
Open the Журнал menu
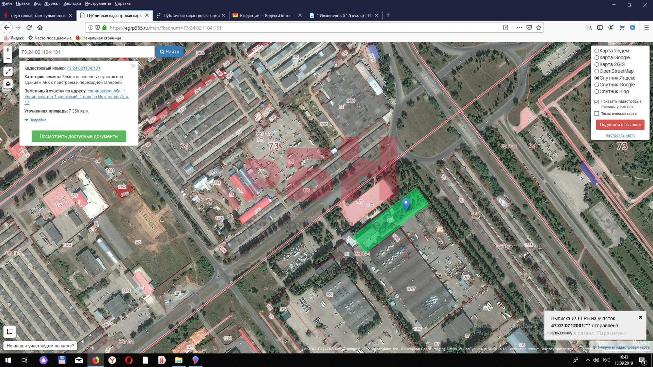click(52, 3)
